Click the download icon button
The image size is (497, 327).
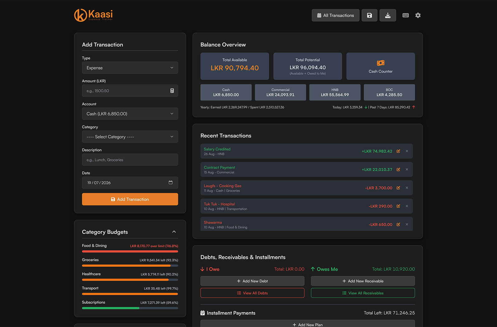click(388, 15)
